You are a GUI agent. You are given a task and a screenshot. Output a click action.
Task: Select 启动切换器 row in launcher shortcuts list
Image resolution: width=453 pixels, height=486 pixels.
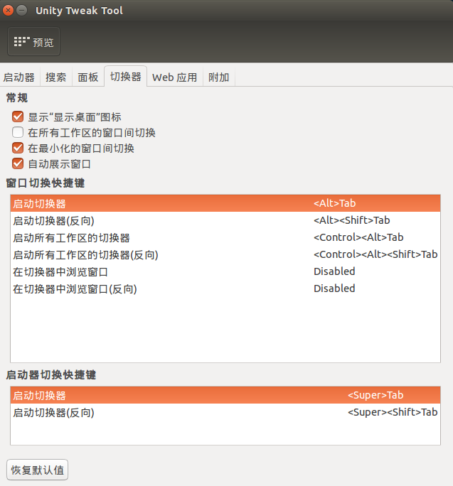225,395
